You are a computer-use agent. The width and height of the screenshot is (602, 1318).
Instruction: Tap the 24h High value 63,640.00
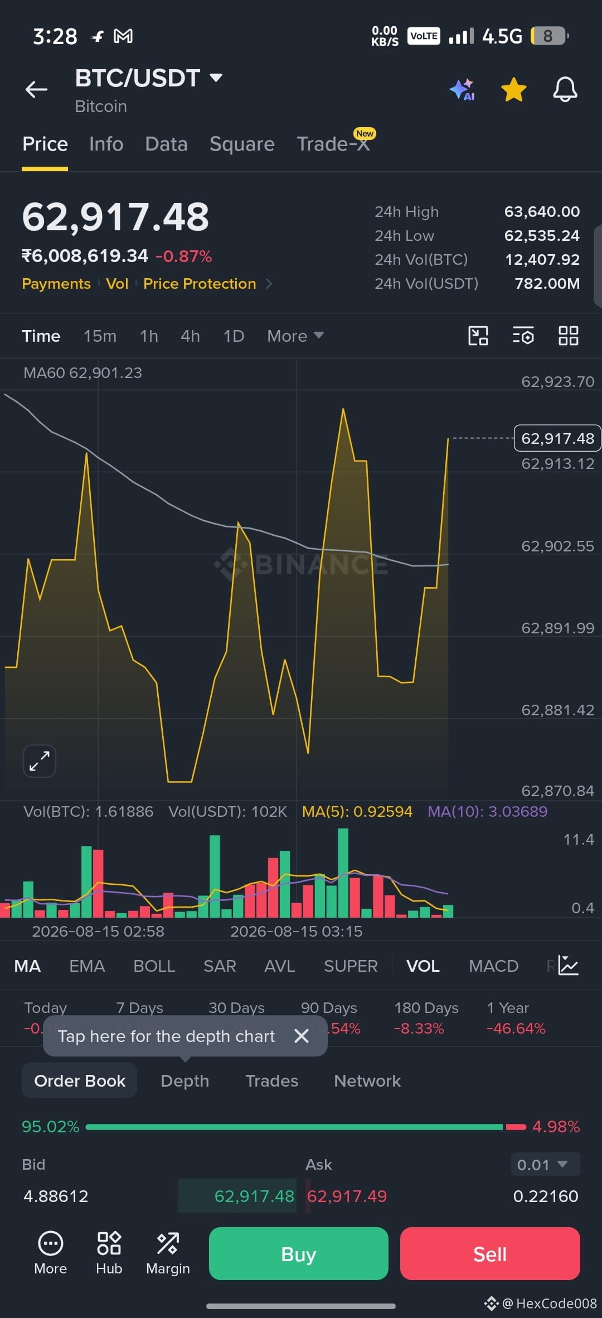click(542, 212)
